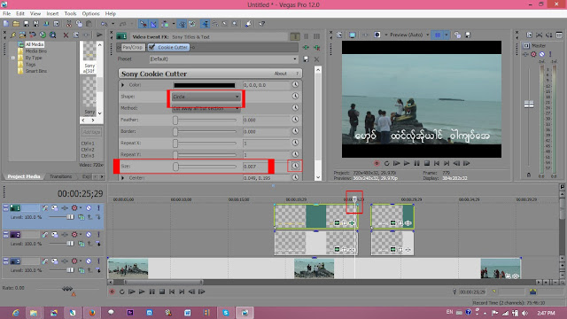The width and height of the screenshot is (567, 319).
Task: Click the Size slider handle
Action: click(x=175, y=167)
